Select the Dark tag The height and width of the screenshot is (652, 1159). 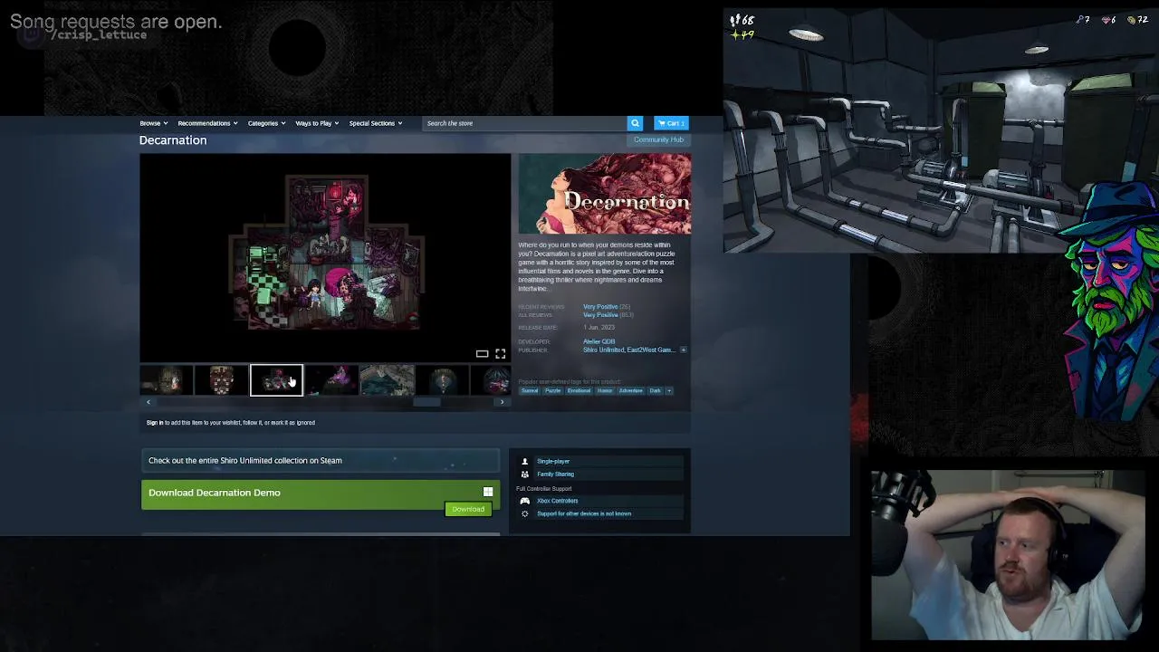pyautogui.click(x=656, y=390)
